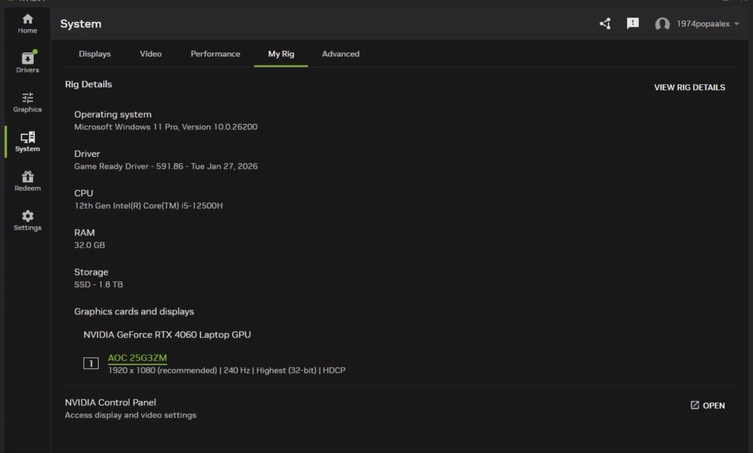Screen dimensions: 753x453
Task: Click NVIDIA GeForce RTX 4060 Laptop GPU
Action: click(x=167, y=334)
